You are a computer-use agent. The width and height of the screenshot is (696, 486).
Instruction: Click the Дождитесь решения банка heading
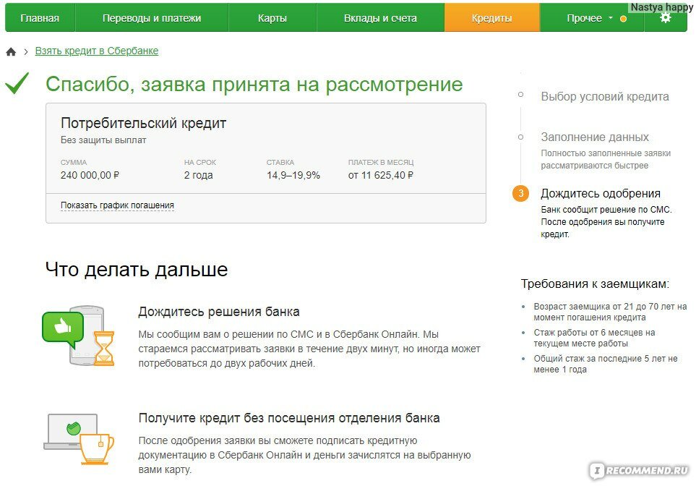point(219,312)
